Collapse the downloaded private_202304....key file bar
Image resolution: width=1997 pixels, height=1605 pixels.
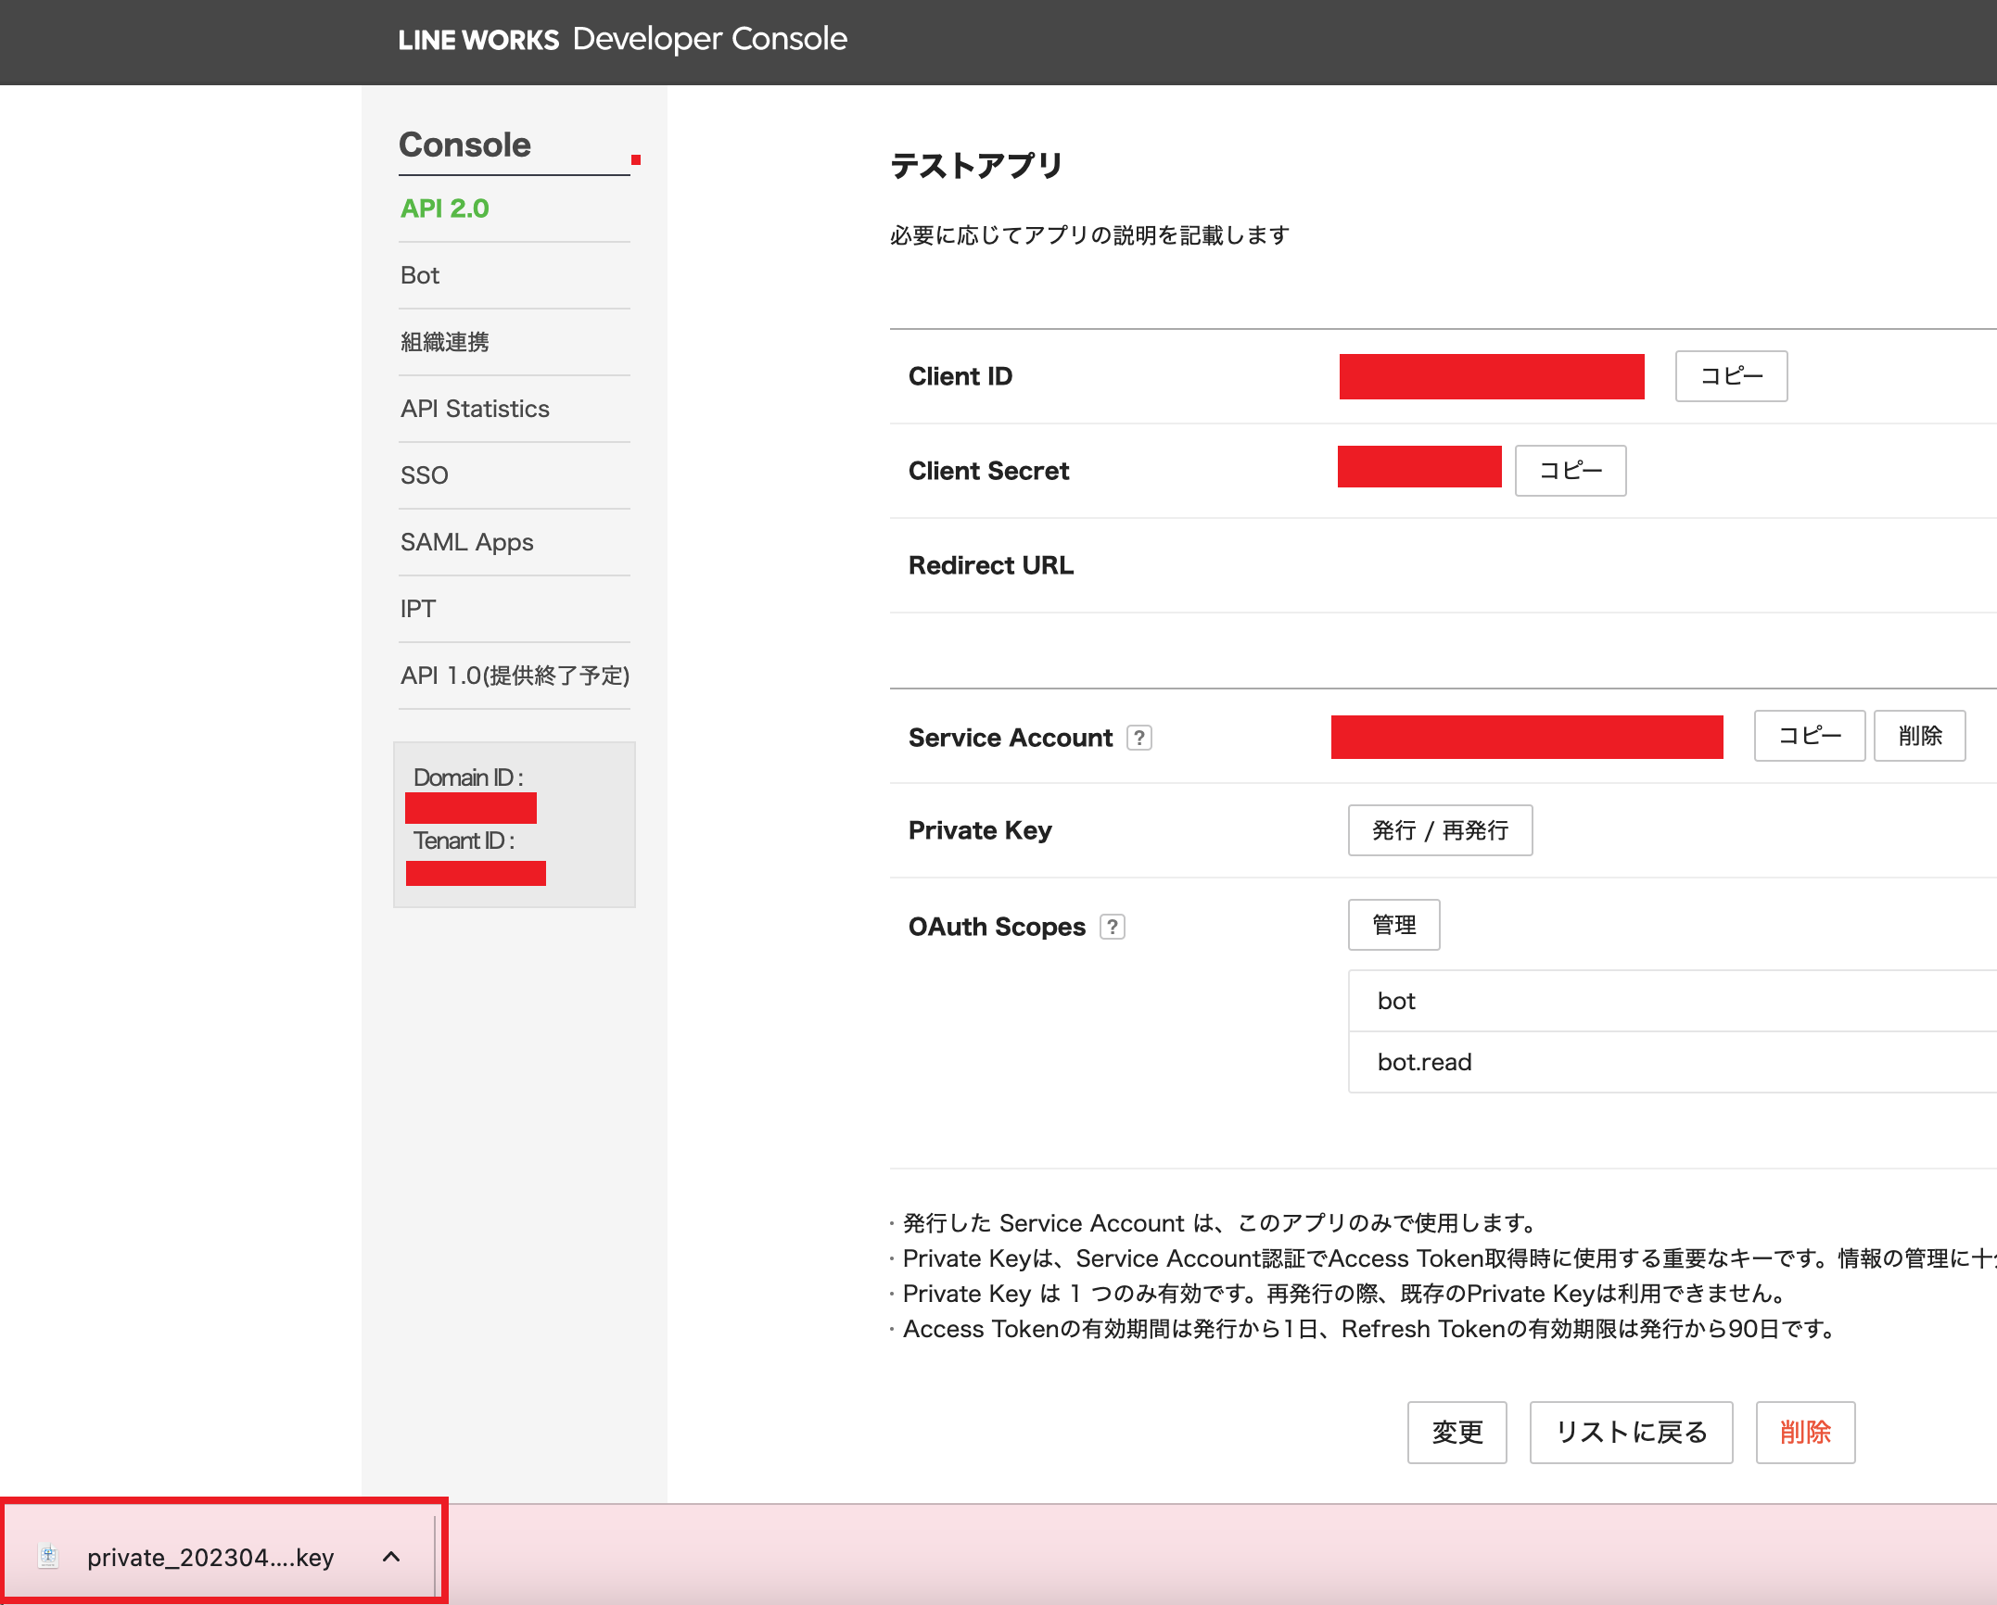391,1557
